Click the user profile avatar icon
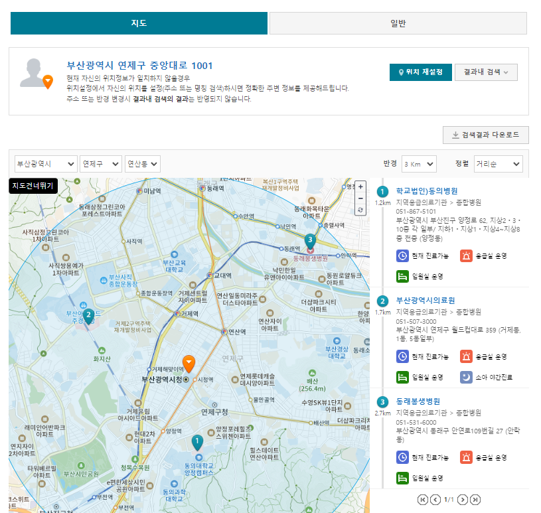 coord(37,74)
